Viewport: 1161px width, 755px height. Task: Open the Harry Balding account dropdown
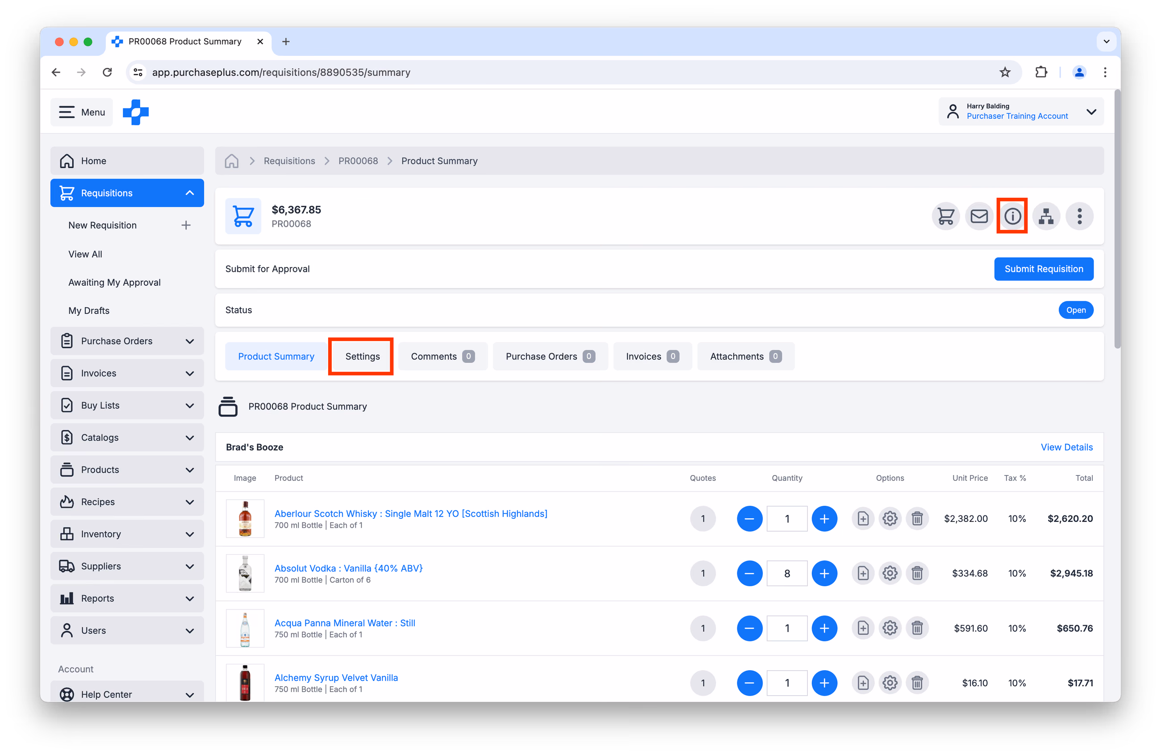point(1021,112)
